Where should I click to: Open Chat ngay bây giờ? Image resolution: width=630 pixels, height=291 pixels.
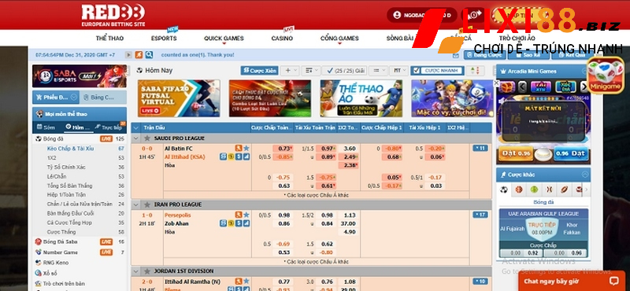click(x=573, y=281)
